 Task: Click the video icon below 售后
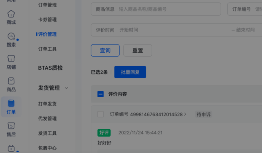pos(11,148)
